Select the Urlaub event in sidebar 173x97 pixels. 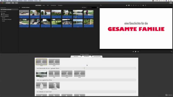click(4, 21)
